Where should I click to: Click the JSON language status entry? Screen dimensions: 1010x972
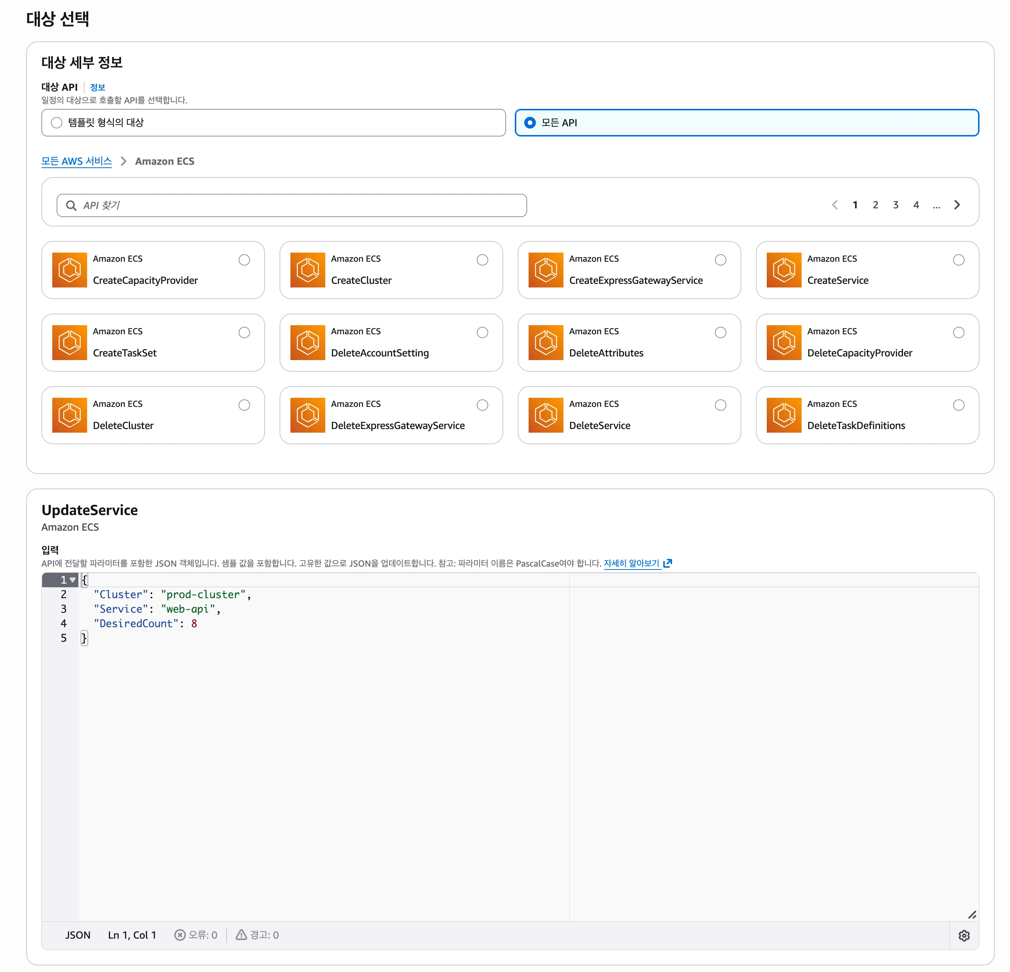click(x=78, y=935)
